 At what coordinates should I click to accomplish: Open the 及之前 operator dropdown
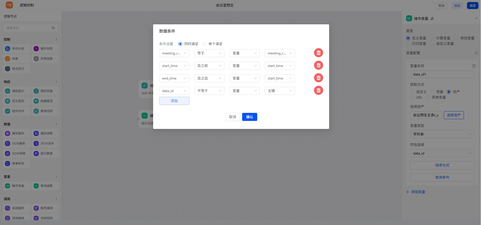(209, 66)
